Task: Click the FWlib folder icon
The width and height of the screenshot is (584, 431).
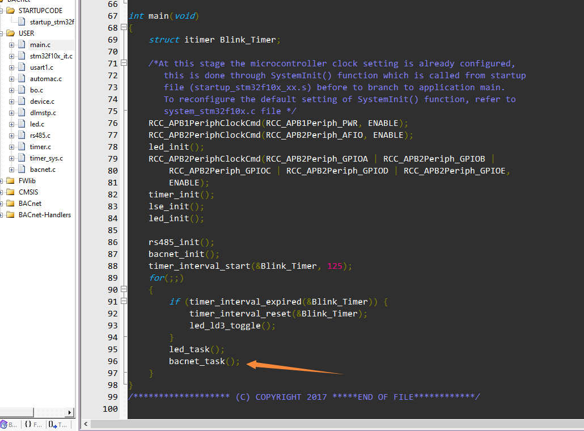Action: [10, 181]
